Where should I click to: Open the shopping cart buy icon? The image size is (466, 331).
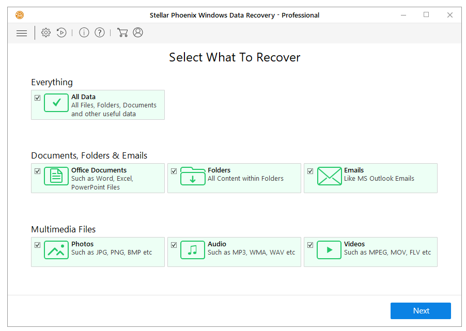[122, 33]
